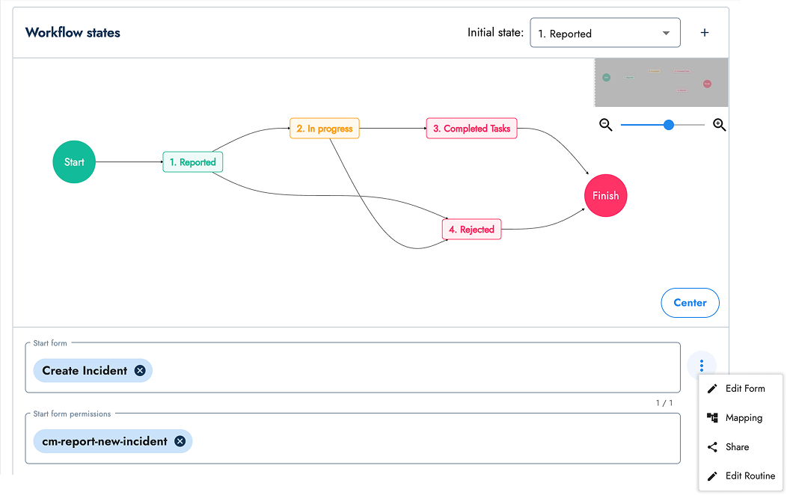
Task: Open the three-dot options menu
Action: click(x=701, y=366)
